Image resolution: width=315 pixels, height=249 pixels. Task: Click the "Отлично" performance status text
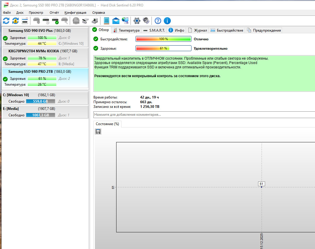coord(201,39)
